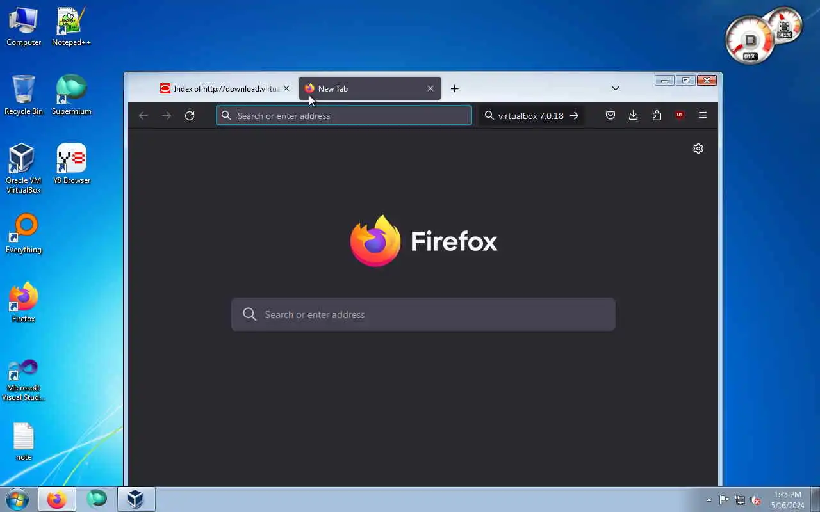Click VirtualBox taskbar icon
The image size is (820, 512).
135,499
